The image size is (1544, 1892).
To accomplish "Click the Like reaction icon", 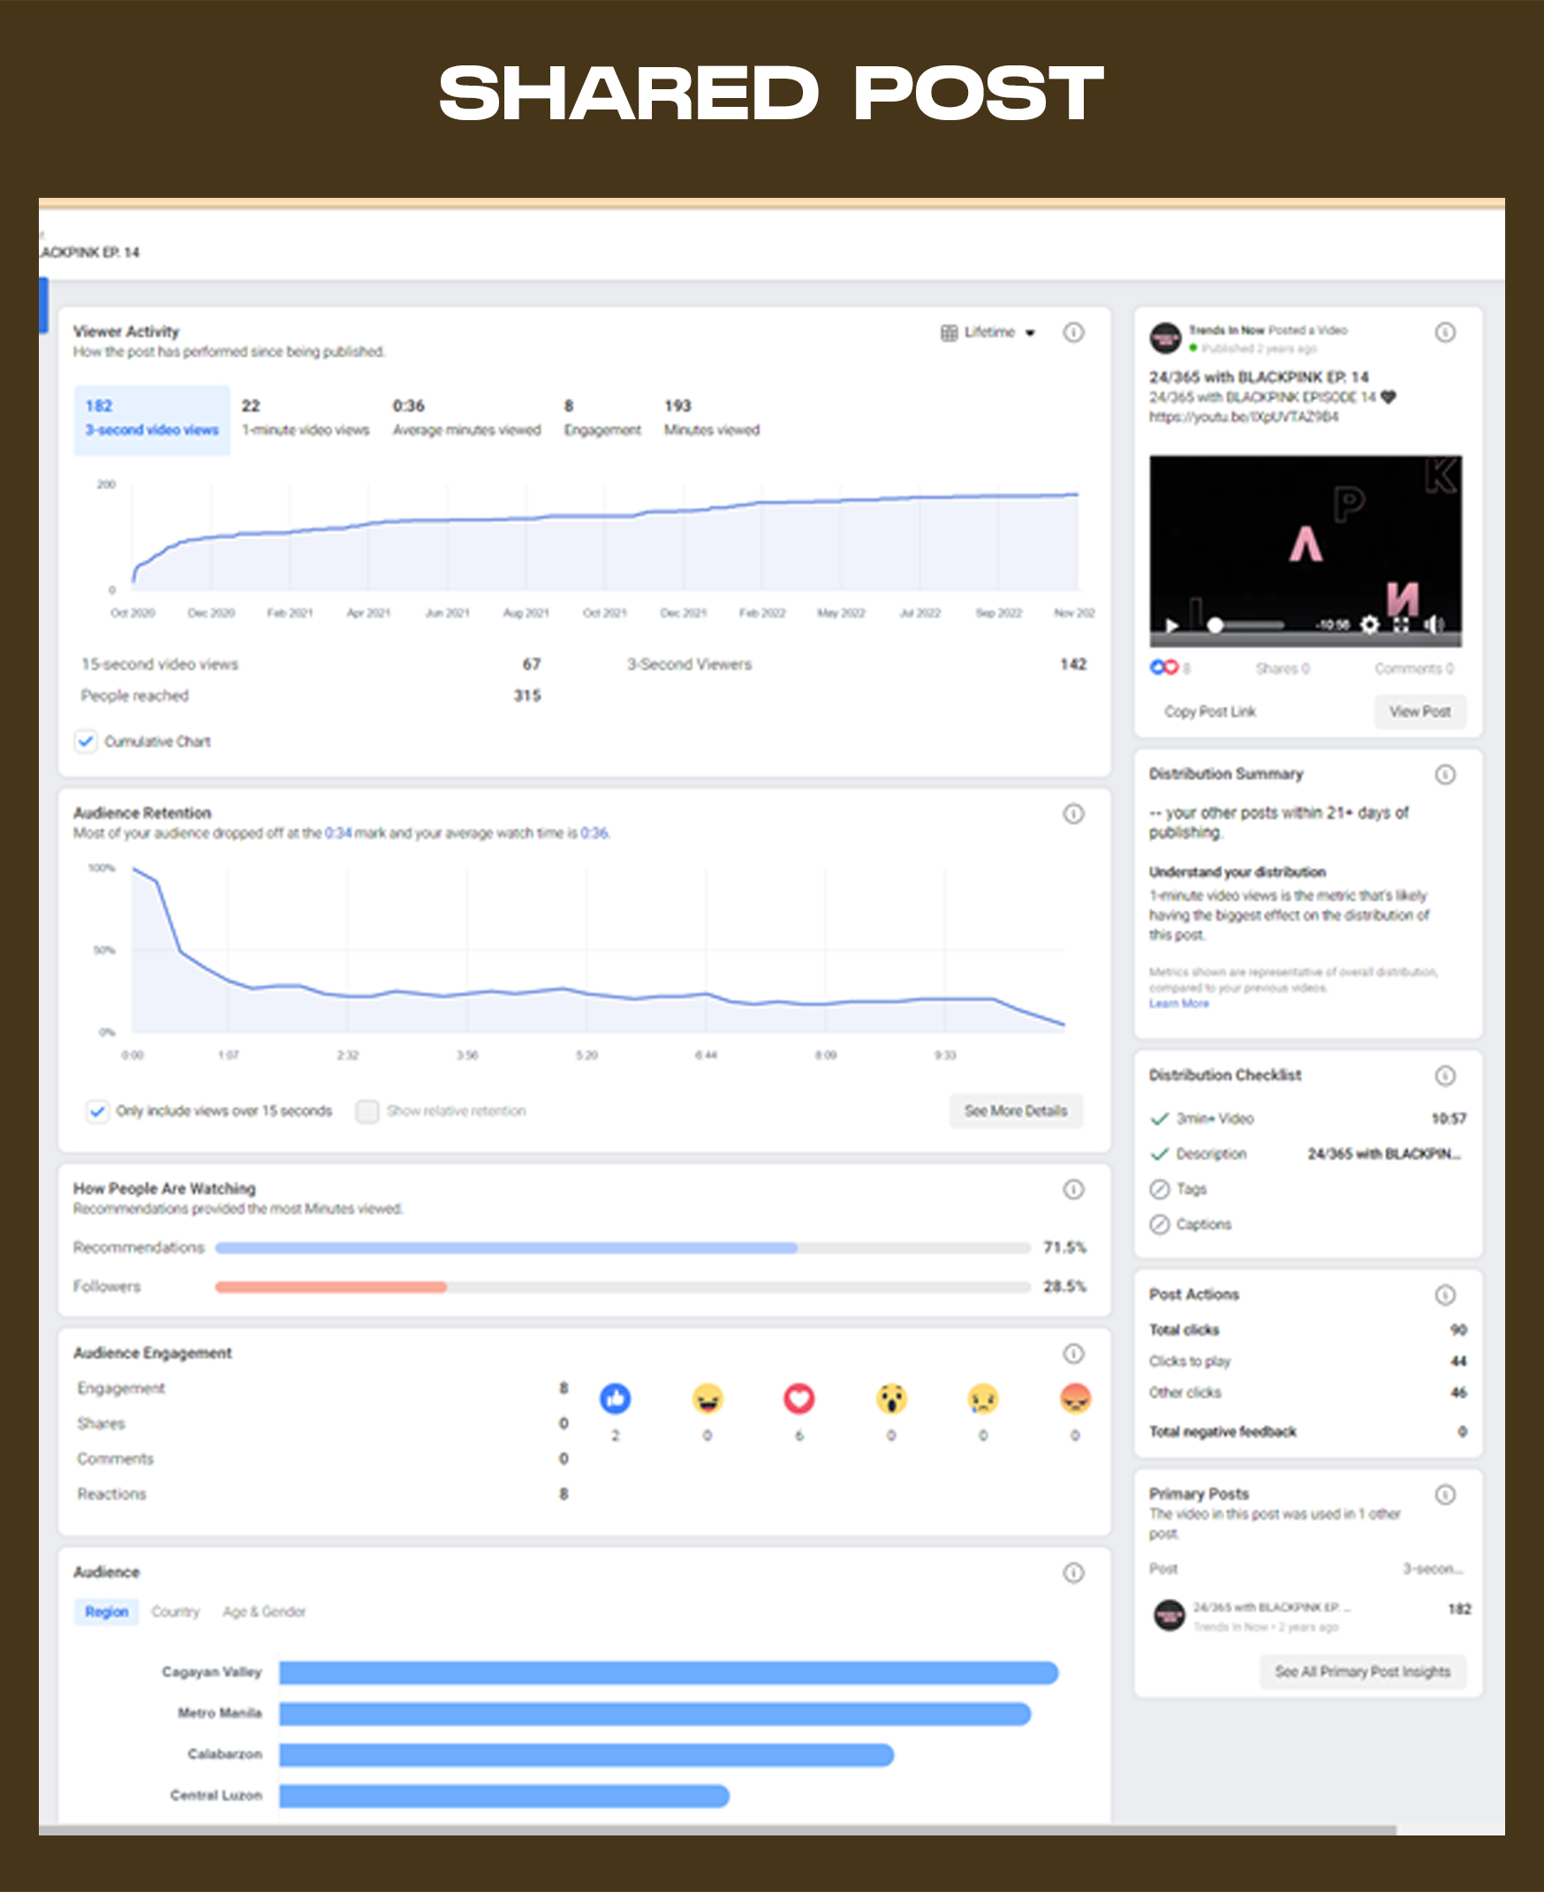I will [x=615, y=1398].
